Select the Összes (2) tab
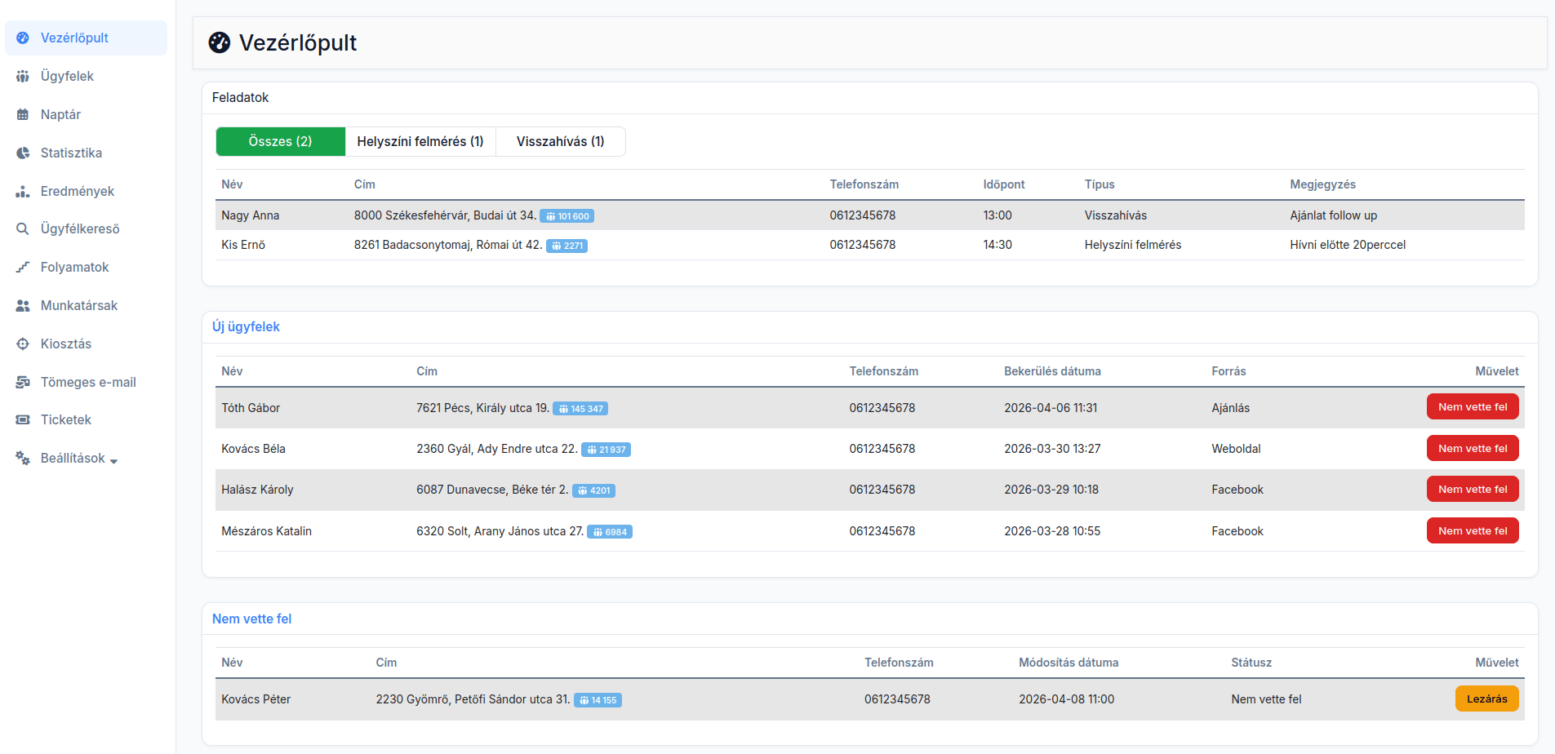This screenshot has height=754, width=1555. [x=280, y=142]
